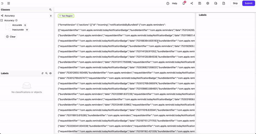Submit the annotation
The height and width of the screenshot is (134, 256).
point(249,3)
